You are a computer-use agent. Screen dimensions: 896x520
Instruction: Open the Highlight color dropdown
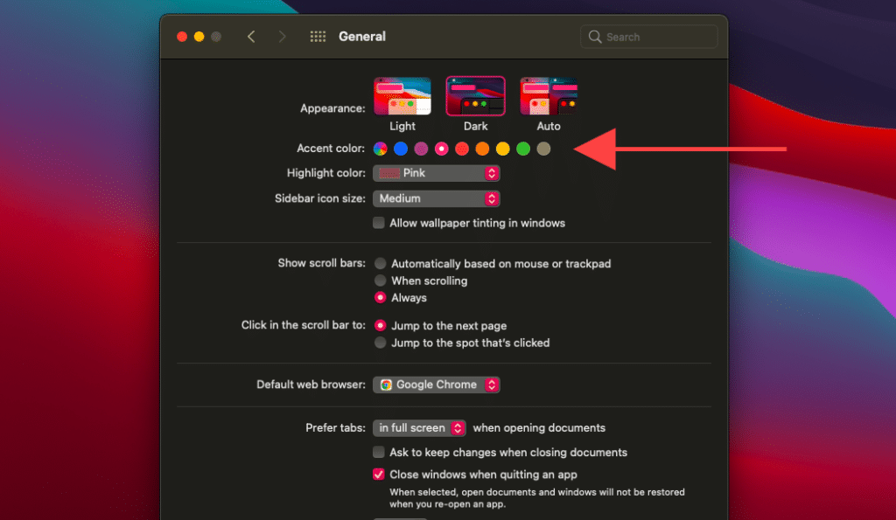tap(437, 173)
